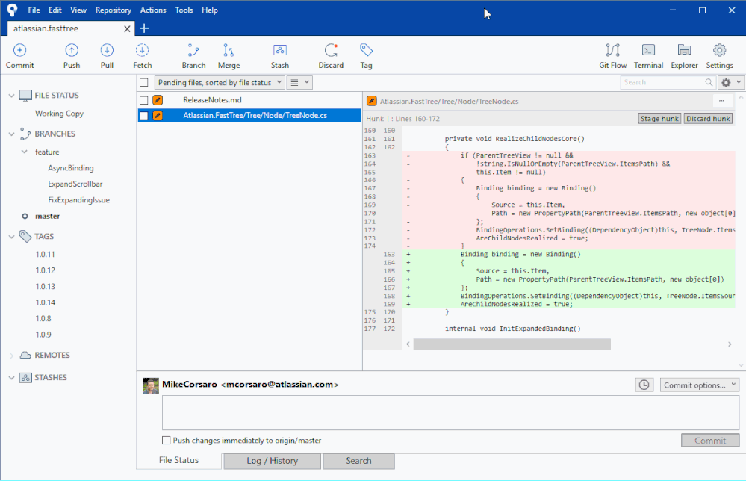Open the Actions menu
The height and width of the screenshot is (481, 746).
153,10
